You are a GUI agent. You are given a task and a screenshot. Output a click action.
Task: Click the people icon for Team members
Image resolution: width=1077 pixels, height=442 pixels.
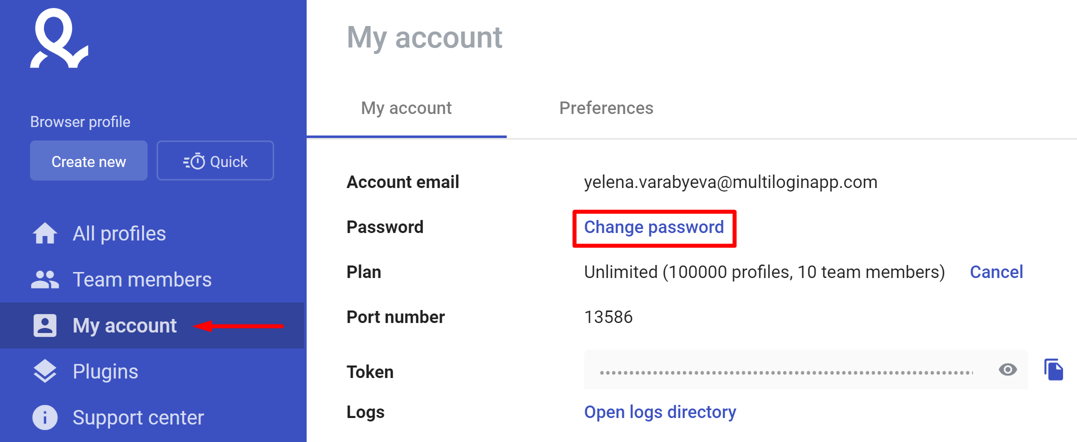pyautogui.click(x=45, y=279)
